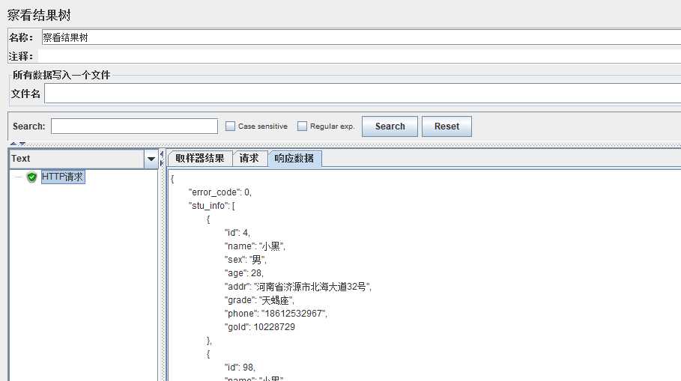Click the "id": 98 line
681x381 pixels.
tap(240, 368)
